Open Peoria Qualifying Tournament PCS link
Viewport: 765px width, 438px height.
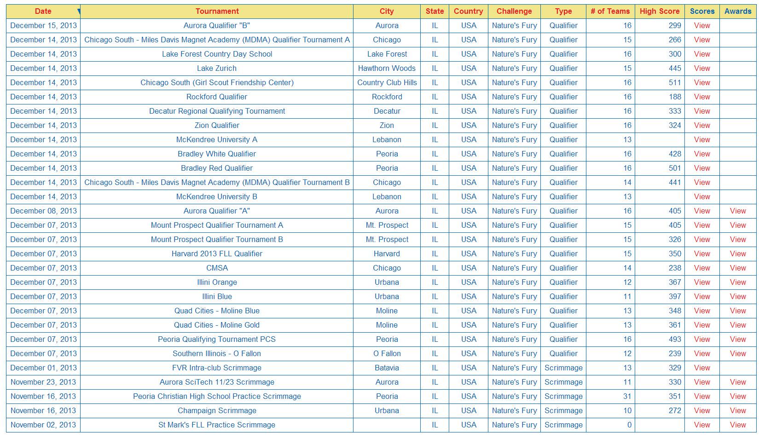point(217,340)
